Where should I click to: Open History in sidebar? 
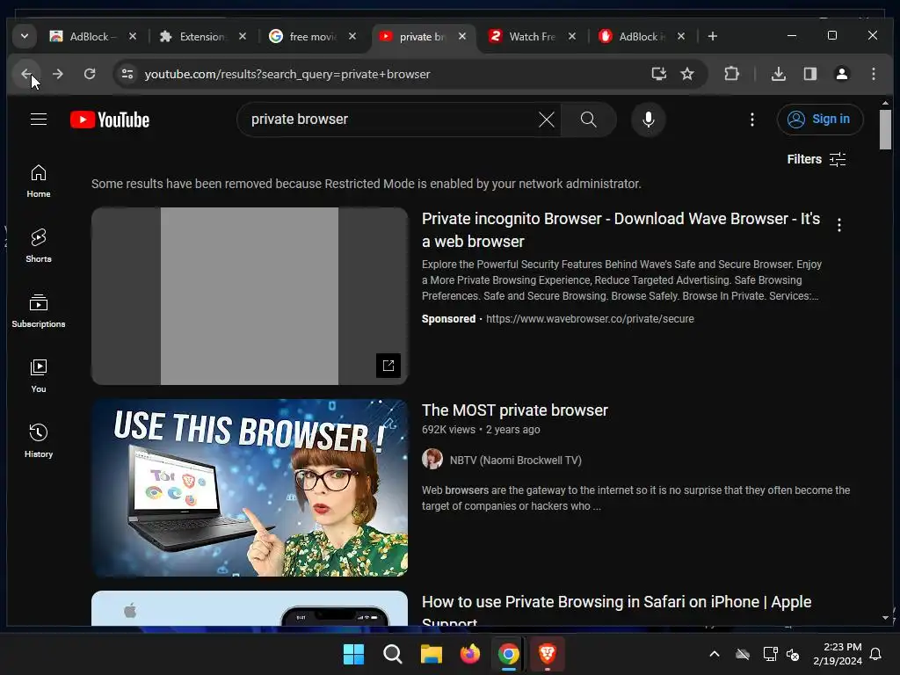tap(39, 440)
